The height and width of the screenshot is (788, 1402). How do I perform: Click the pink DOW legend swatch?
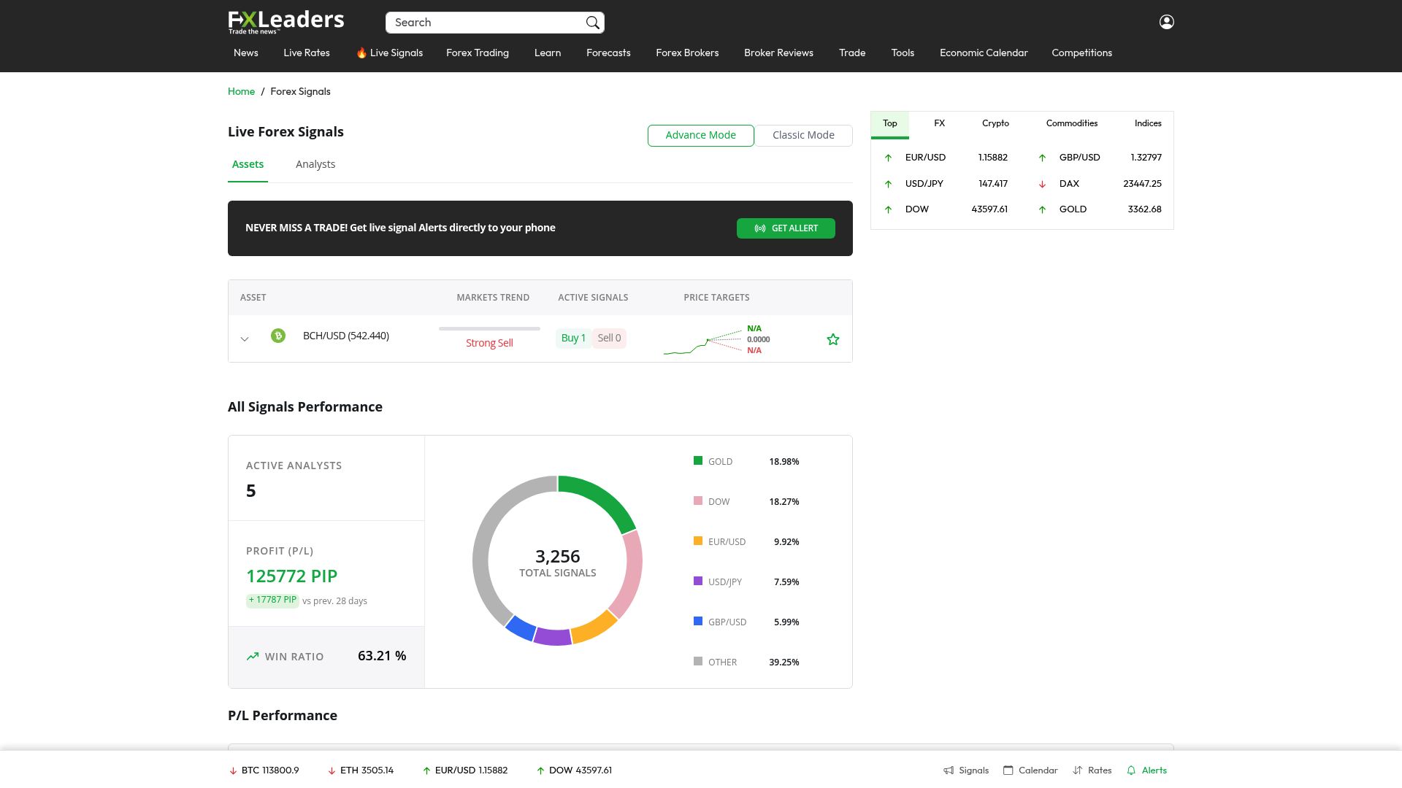tap(698, 501)
